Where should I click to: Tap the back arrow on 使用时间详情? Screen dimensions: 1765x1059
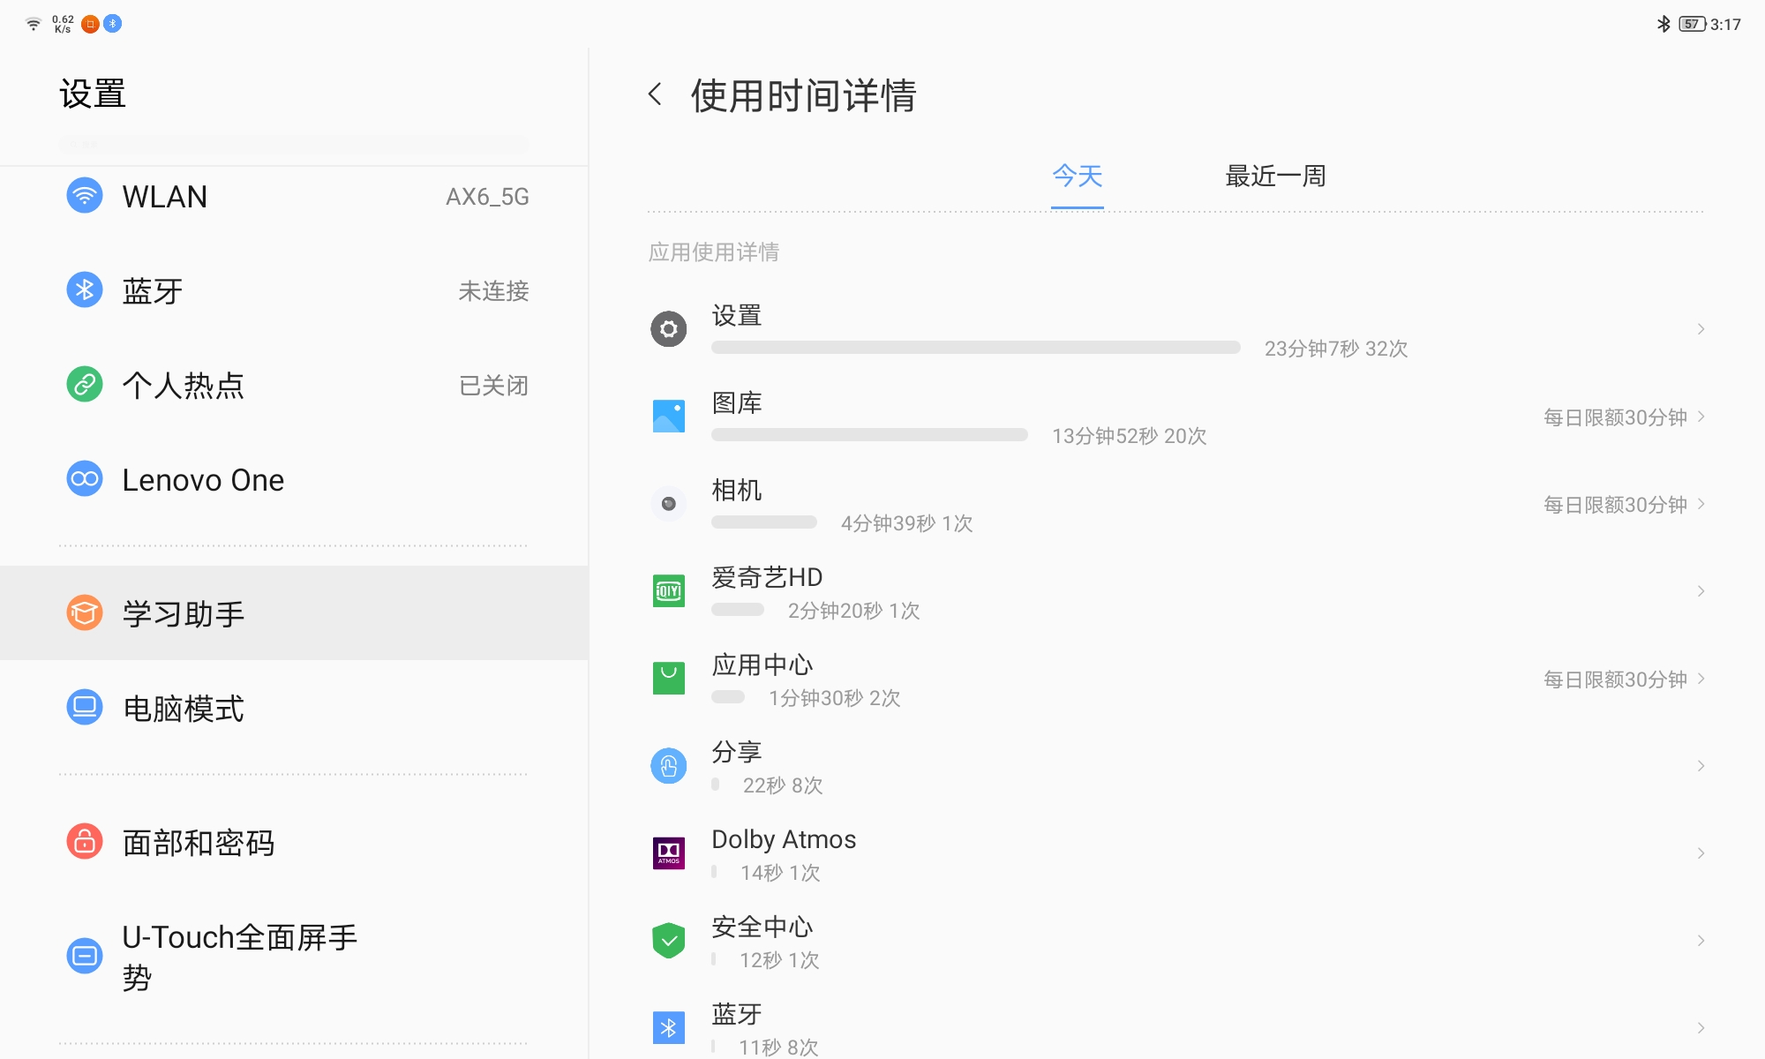coord(656,94)
